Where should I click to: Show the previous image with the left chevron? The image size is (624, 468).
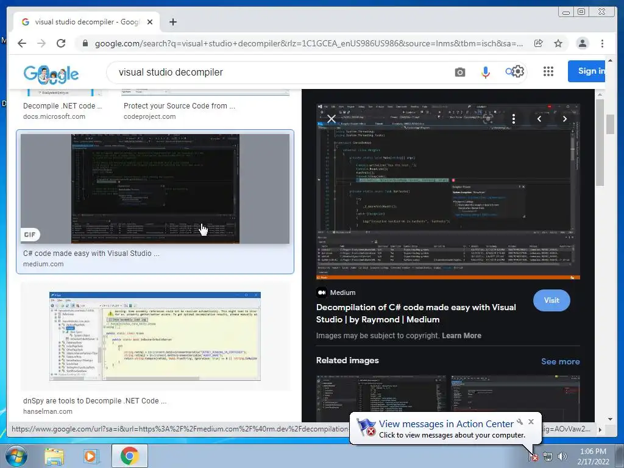pyautogui.click(x=539, y=119)
